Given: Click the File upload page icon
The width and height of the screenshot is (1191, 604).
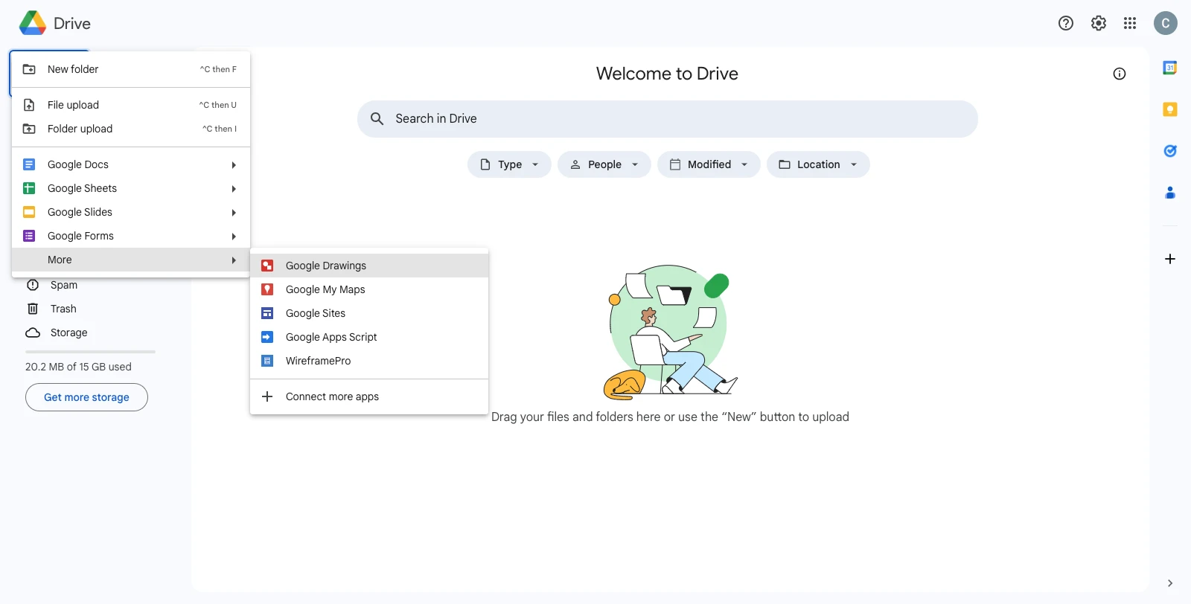Looking at the screenshot, I should coord(29,105).
